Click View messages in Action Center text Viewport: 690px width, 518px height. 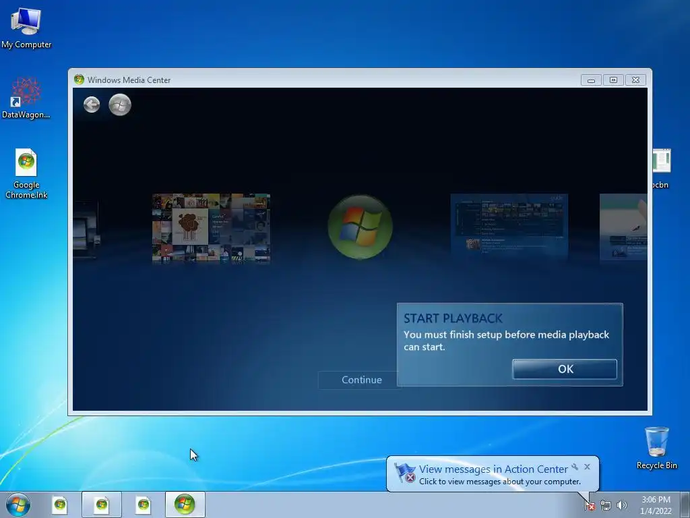click(493, 469)
